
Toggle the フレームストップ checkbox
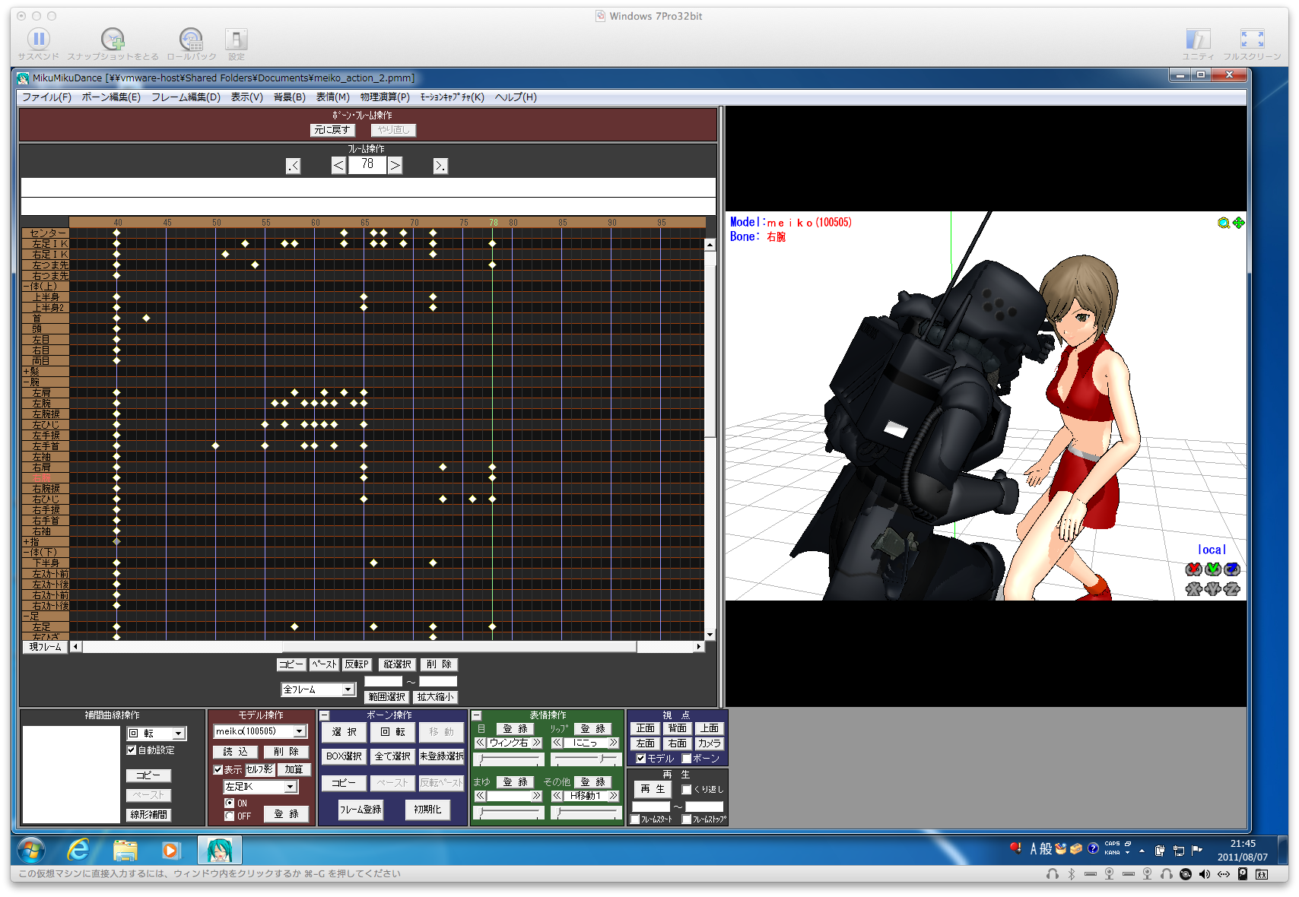(x=687, y=819)
